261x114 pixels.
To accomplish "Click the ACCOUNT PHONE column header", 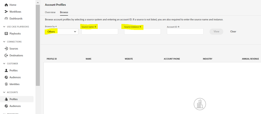I will point(172,59).
